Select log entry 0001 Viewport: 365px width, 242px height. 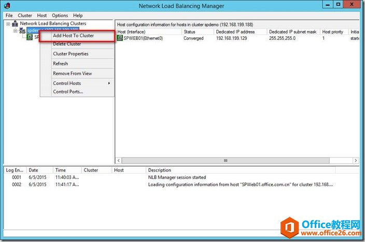[x=17, y=177]
